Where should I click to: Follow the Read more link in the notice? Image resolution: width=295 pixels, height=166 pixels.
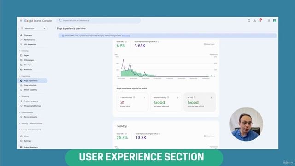[126, 36]
